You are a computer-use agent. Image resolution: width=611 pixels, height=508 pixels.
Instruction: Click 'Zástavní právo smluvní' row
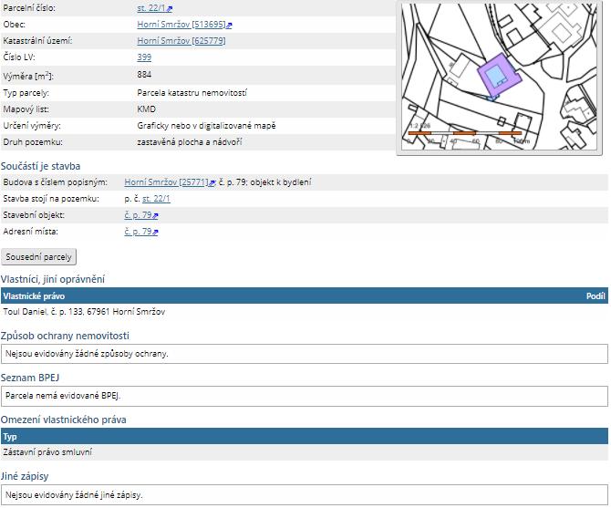(x=305, y=452)
